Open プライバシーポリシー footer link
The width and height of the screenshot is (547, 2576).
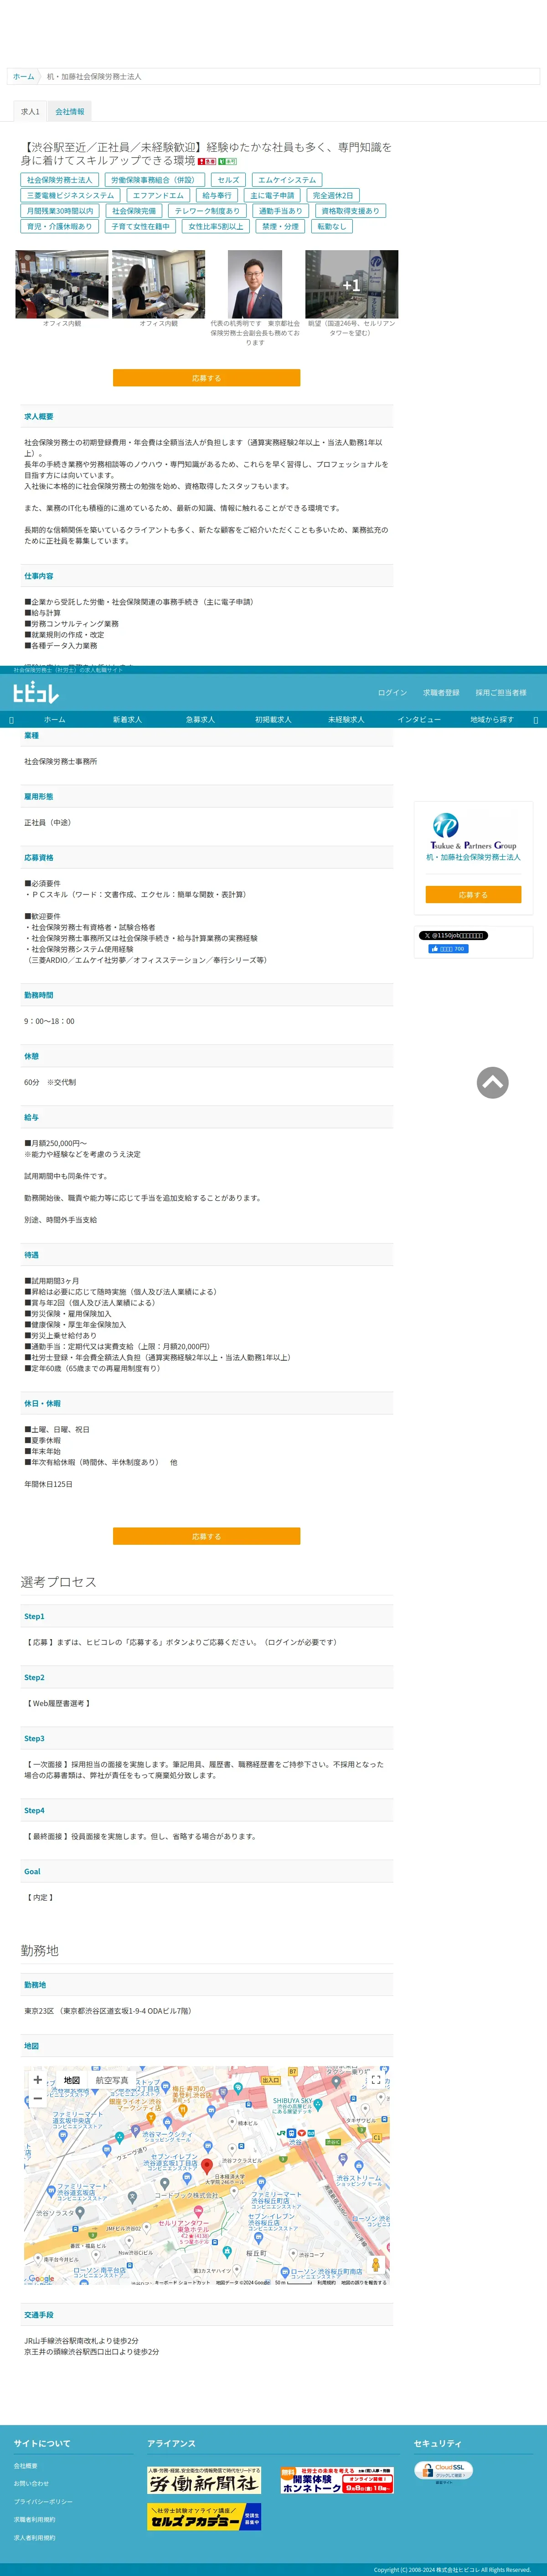(x=43, y=2502)
